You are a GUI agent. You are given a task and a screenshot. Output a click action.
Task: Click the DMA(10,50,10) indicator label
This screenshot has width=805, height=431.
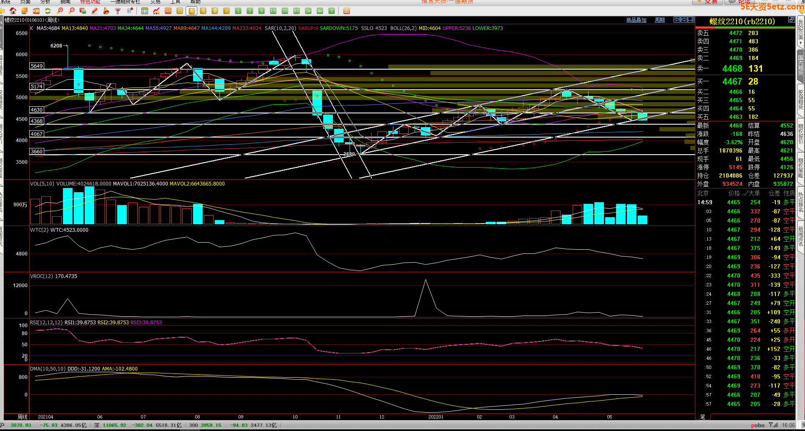coord(48,369)
